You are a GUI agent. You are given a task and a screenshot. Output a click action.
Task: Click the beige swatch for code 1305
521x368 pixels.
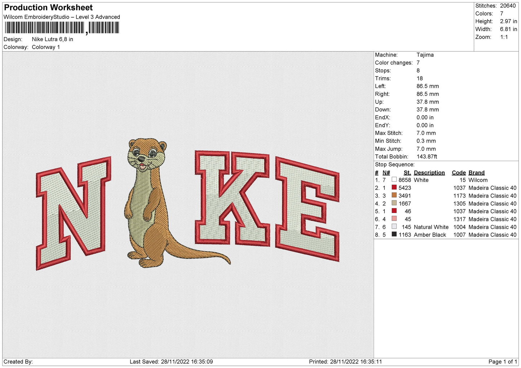pos(394,203)
